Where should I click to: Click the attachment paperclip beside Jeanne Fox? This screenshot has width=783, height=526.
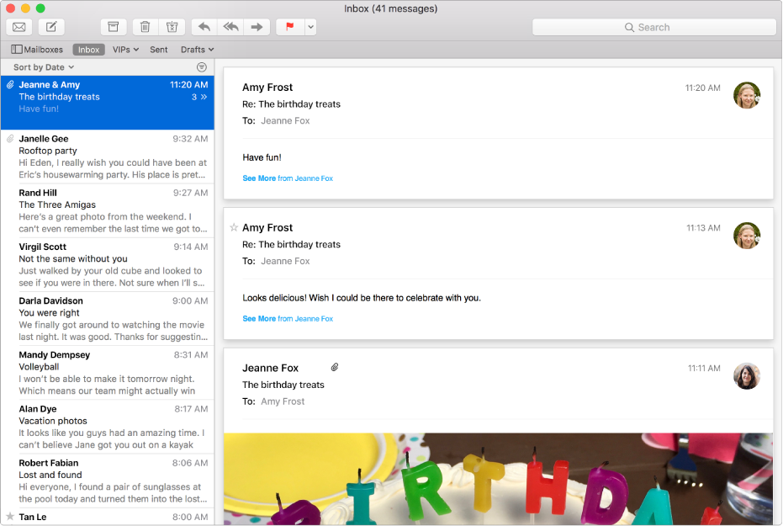click(x=335, y=367)
